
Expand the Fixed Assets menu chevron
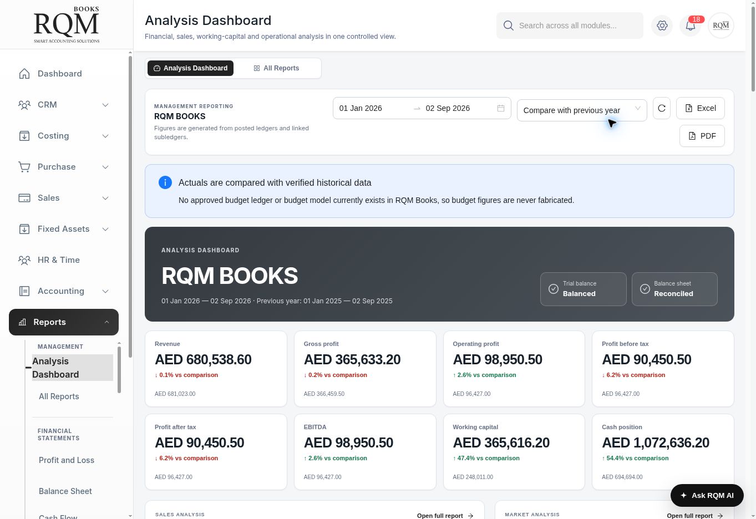tap(105, 229)
